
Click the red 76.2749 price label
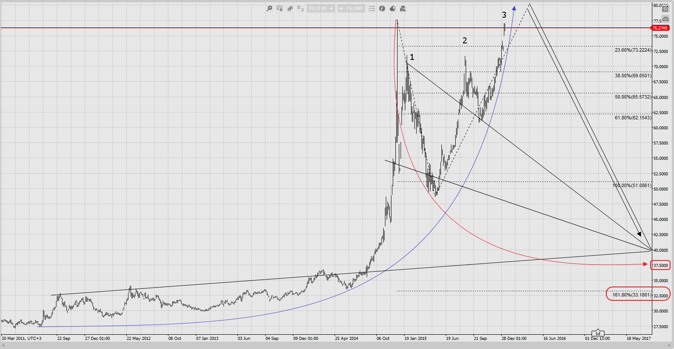coord(661,28)
